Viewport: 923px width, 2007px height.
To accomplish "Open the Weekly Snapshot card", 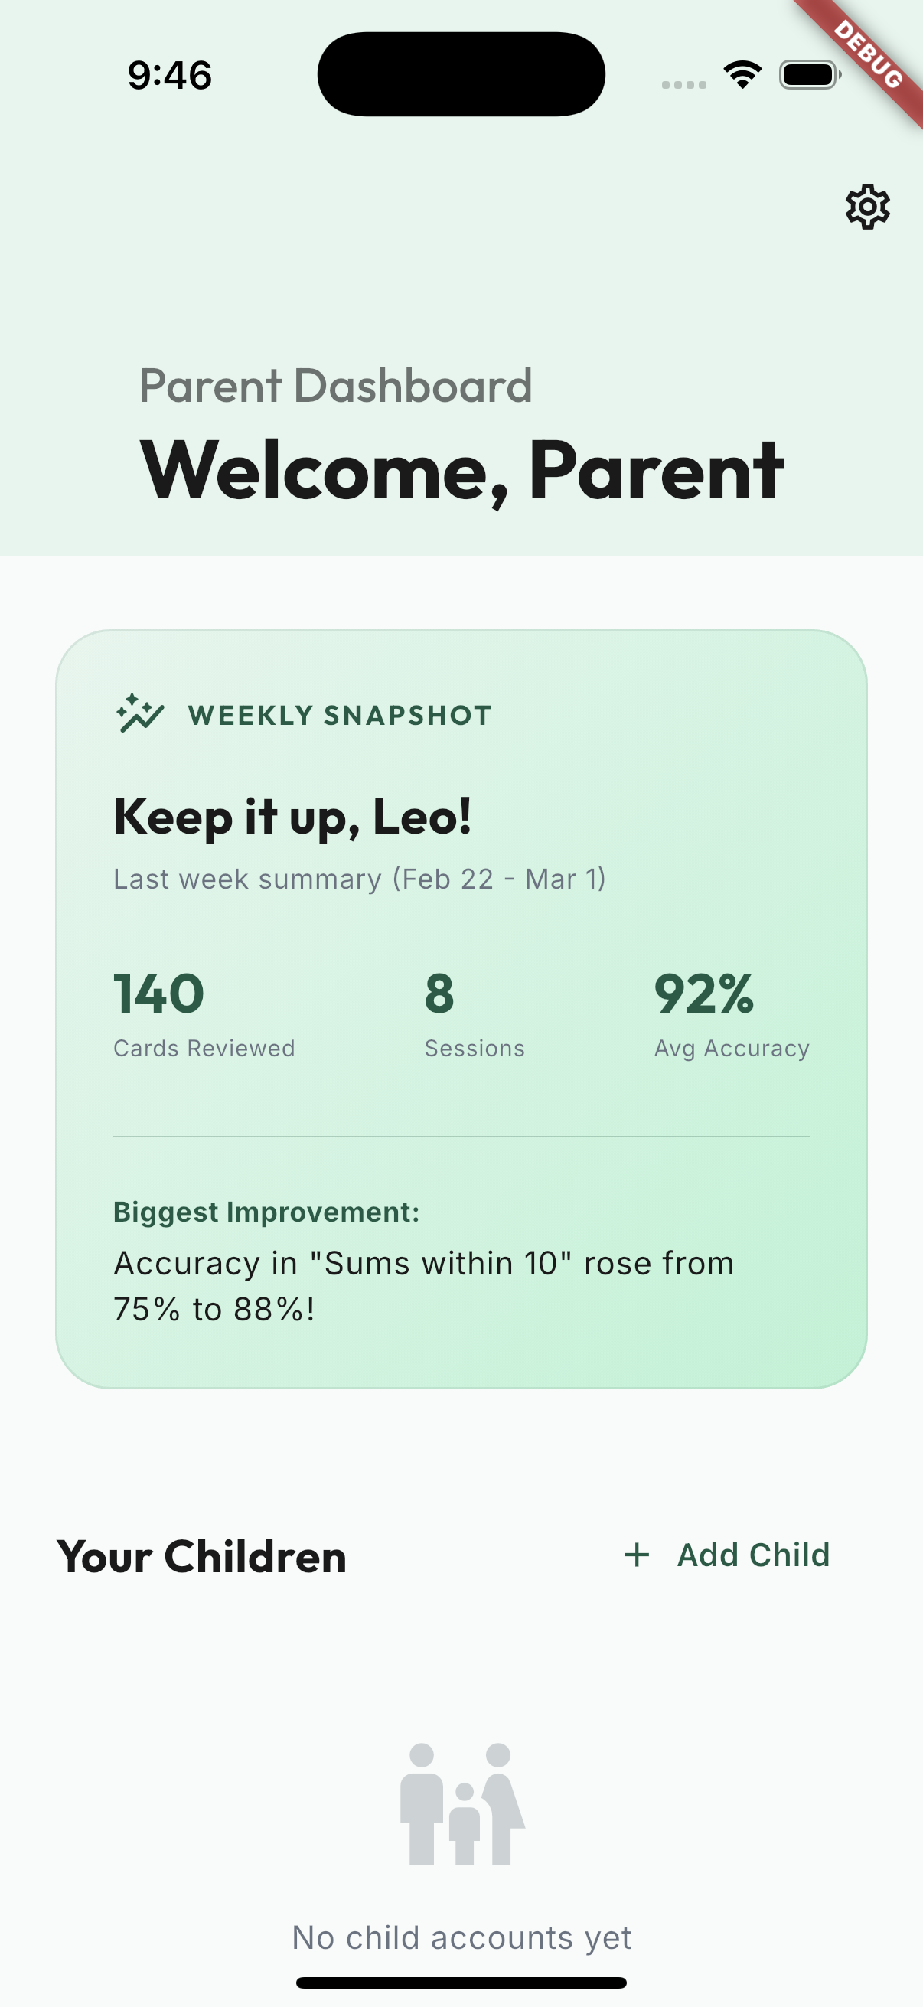I will pyautogui.click(x=461, y=1005).
